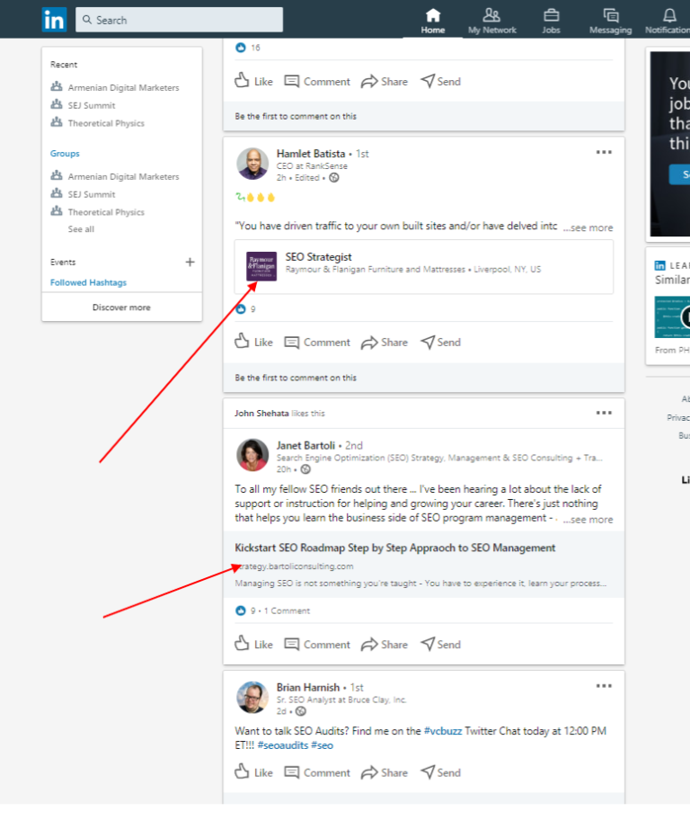Send Janet Bartoli's post

coord(440,645)
